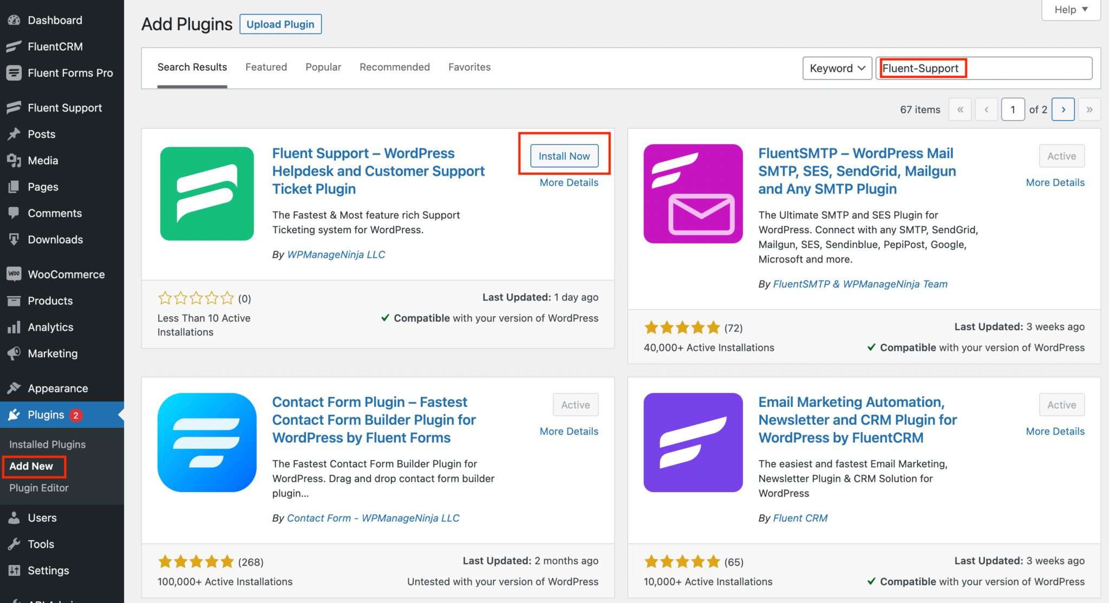Click the Plugins plug icon
The width and height of the screenshot is (1109, 603).
point(14,415)
